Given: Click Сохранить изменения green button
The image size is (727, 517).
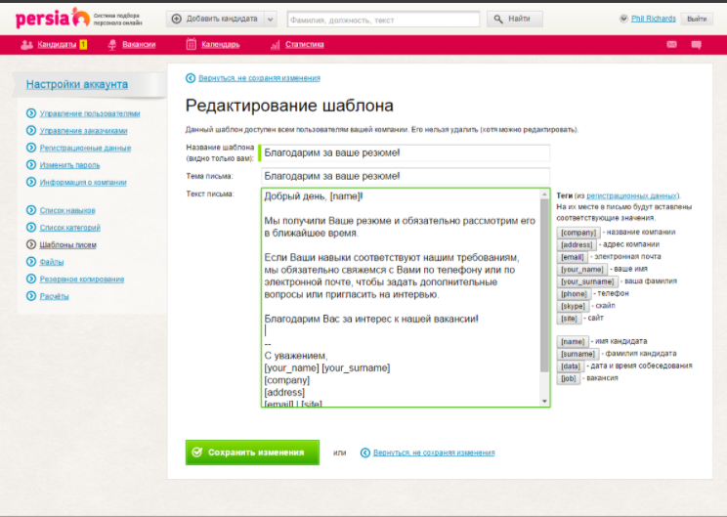Looking at the screenshot, I should tap(252, 452).
